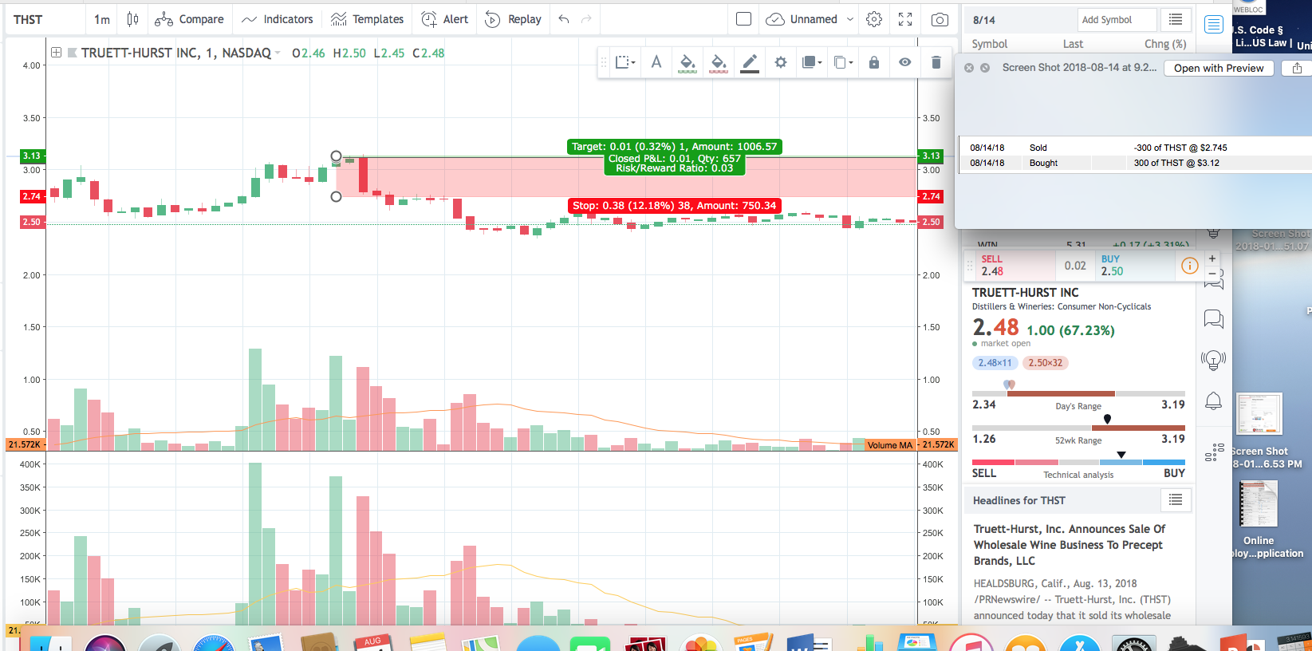Image resolution: width=1312 pixels, height=651 pixels.
Task: Change the stop area red fill color
Action: (719, 62)
